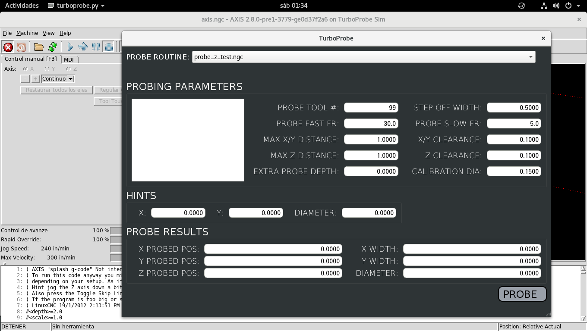
Task: Open the View menu
Action: (48, 33)
